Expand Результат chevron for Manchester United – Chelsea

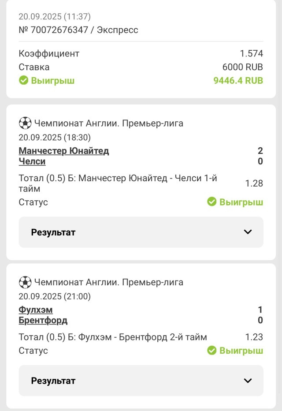tap(248, 232)
